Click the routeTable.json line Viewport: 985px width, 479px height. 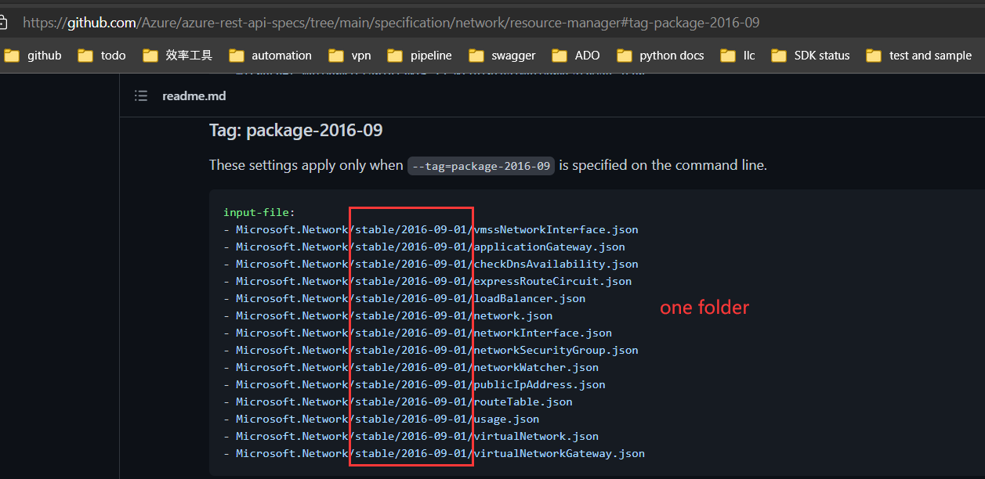click(398, 402)
